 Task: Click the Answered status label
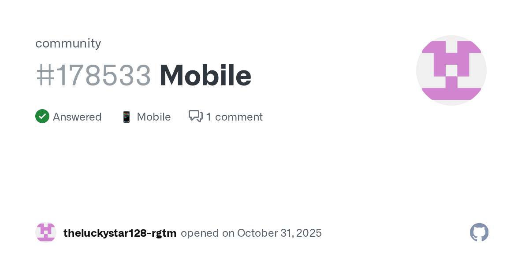coord(77,117)
